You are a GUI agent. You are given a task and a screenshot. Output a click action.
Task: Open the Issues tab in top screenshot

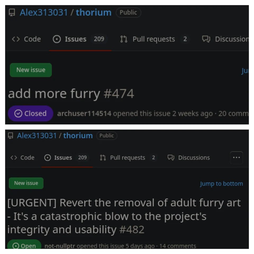click(x=80, y=39)
